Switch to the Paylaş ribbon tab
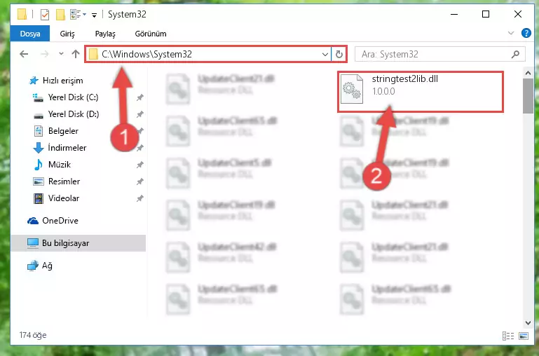 tap(105, 34)
